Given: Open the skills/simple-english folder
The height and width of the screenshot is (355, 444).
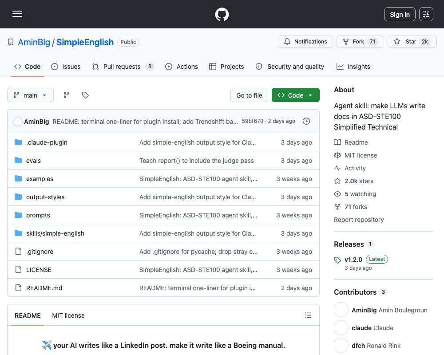Looking at the screenshot, I should [x=55, y=233].
